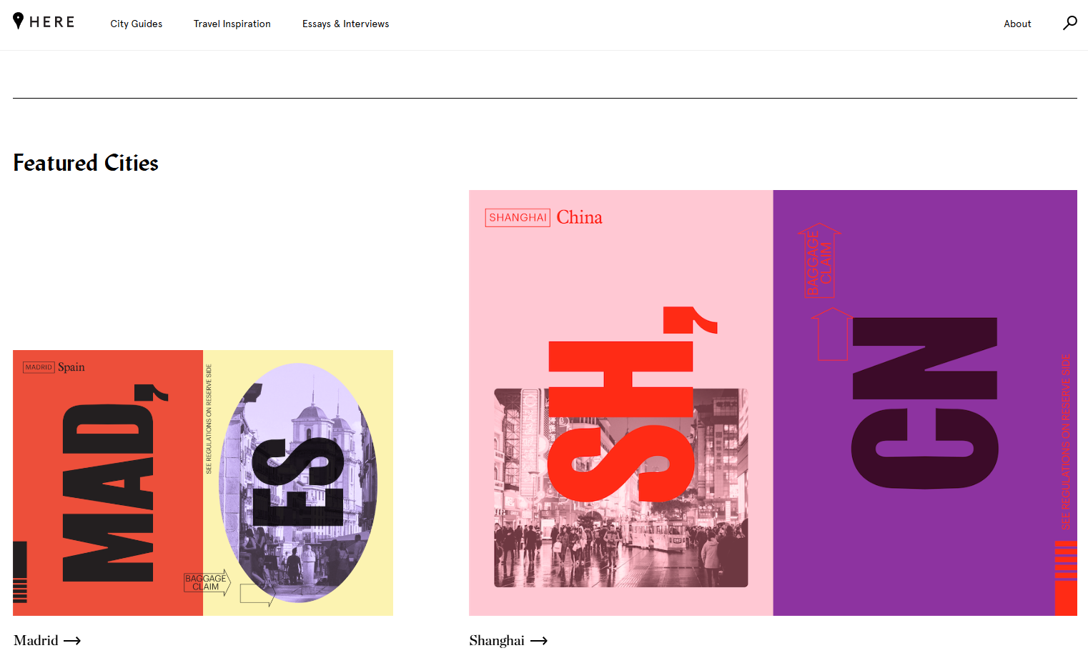Click the arrow icon next to Madrid
Viewport: 1088px width, 658px height.
point(72,641)
